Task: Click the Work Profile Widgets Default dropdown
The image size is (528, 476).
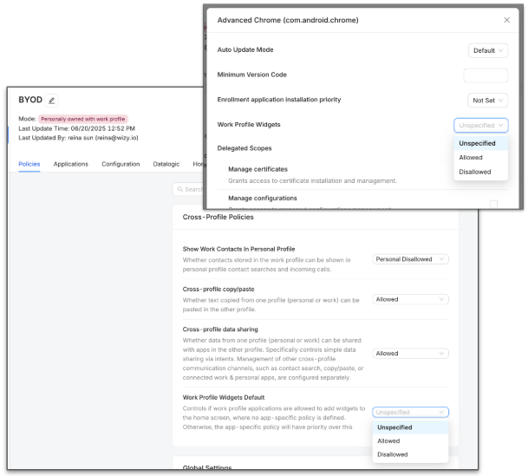Action: tap(410, 412)
